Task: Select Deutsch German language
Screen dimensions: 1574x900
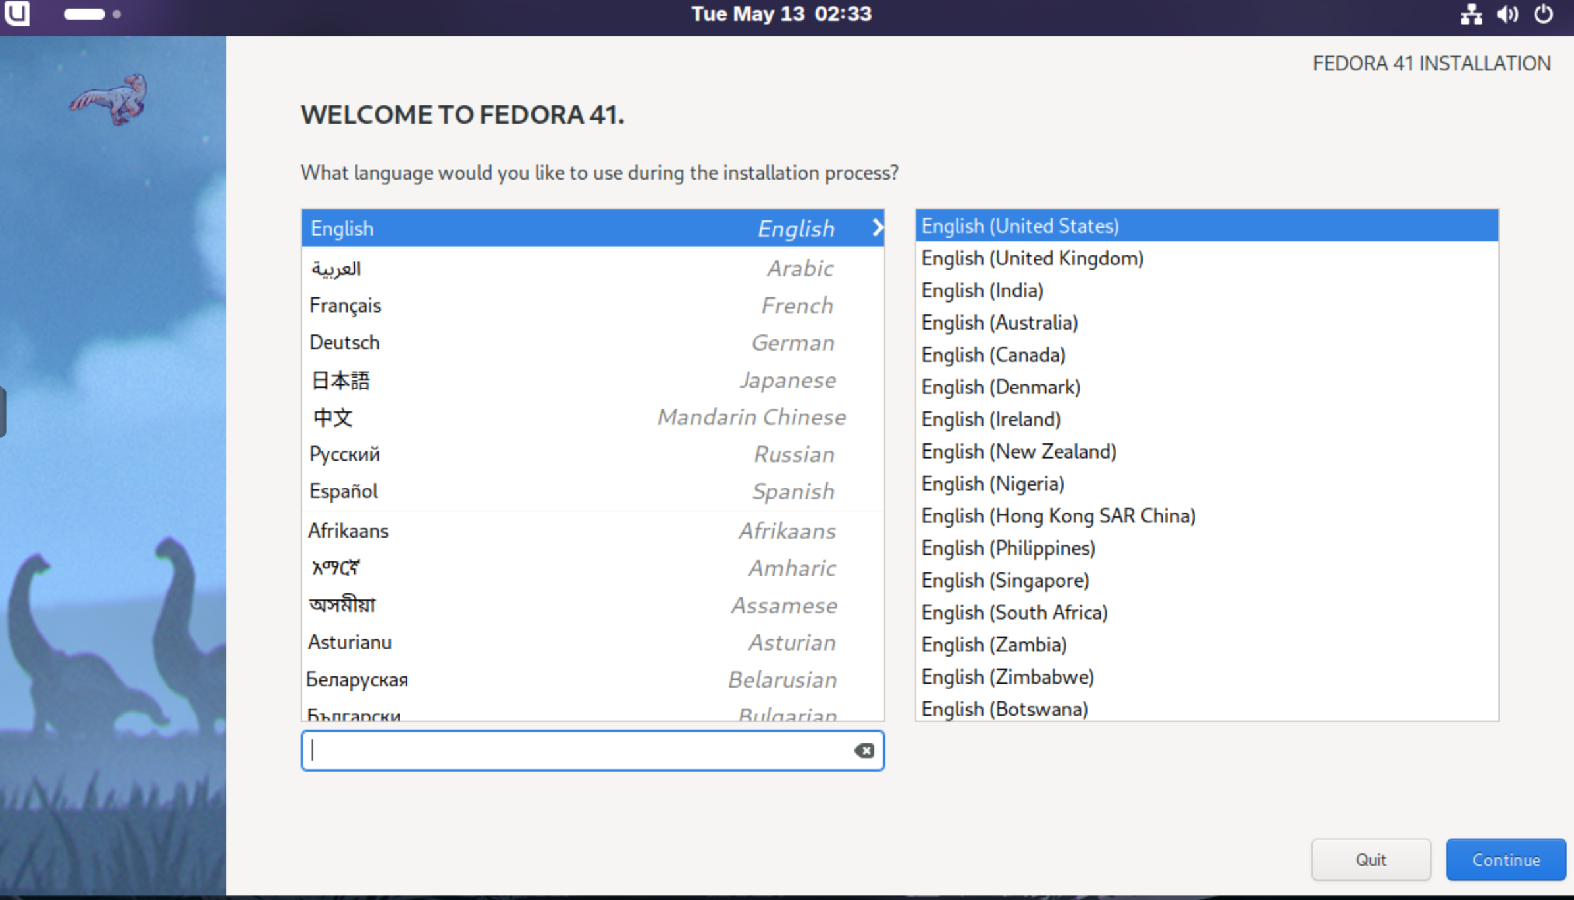Action: coord(592,342)
